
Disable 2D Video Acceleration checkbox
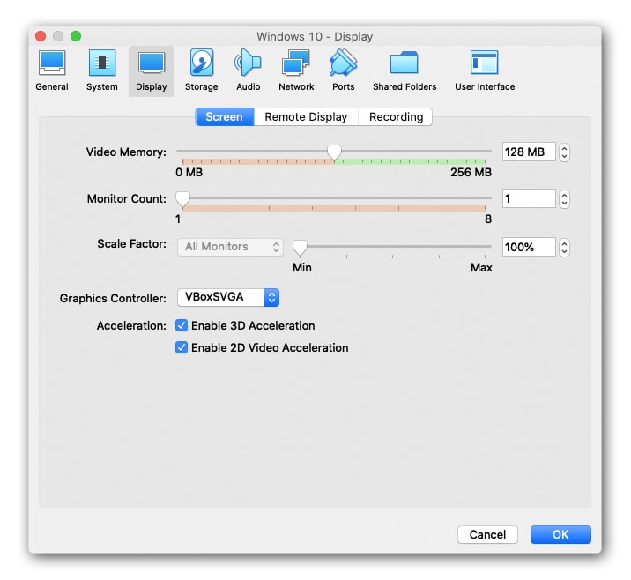coord(182,347)
